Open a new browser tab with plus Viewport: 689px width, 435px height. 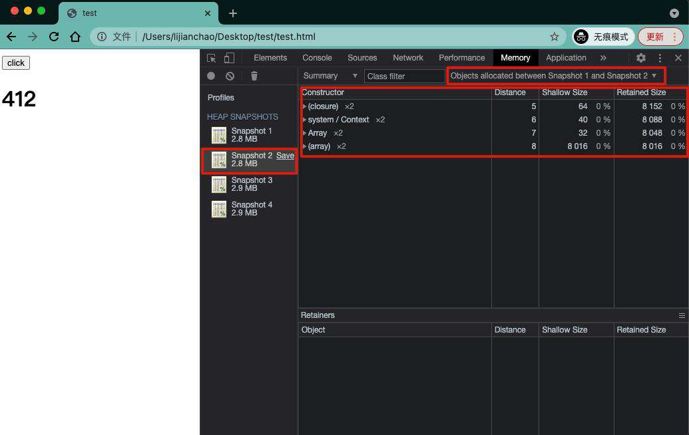coord(233,13)
